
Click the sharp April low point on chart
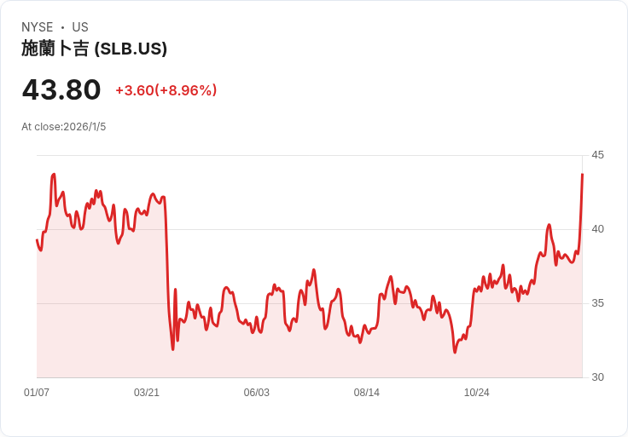[x=173, y=349]
